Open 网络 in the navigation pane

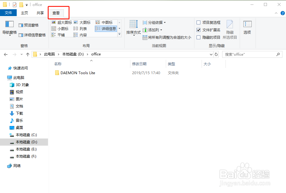pyautogui.click(x=14, y=166)
